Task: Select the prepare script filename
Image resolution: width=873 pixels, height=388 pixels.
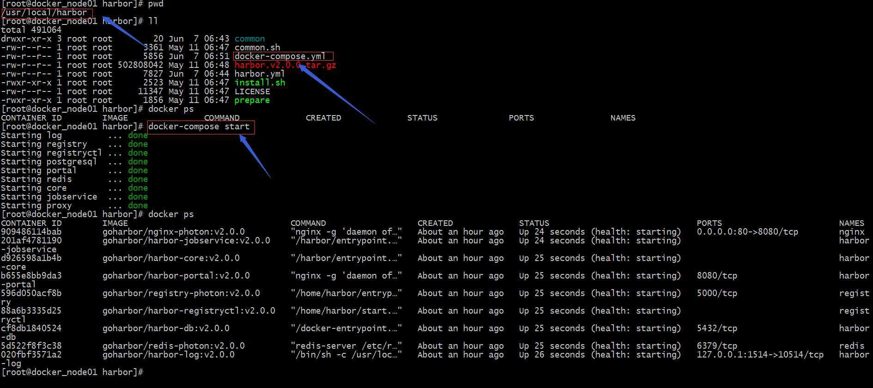Action: coord(252,100)
